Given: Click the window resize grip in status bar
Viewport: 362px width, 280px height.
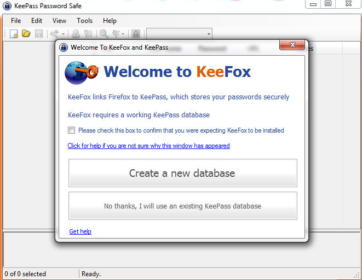Looking at the screenshot, I should click(357, 275).
